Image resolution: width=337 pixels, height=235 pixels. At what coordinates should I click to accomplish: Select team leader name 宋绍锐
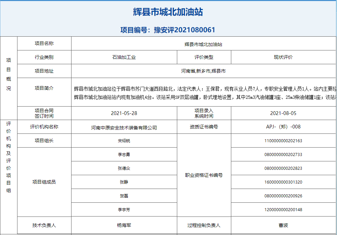(x=124, y=141)
